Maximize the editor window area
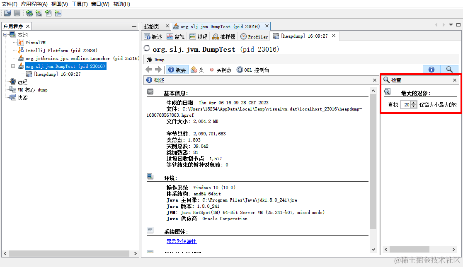 pos(458,25)
